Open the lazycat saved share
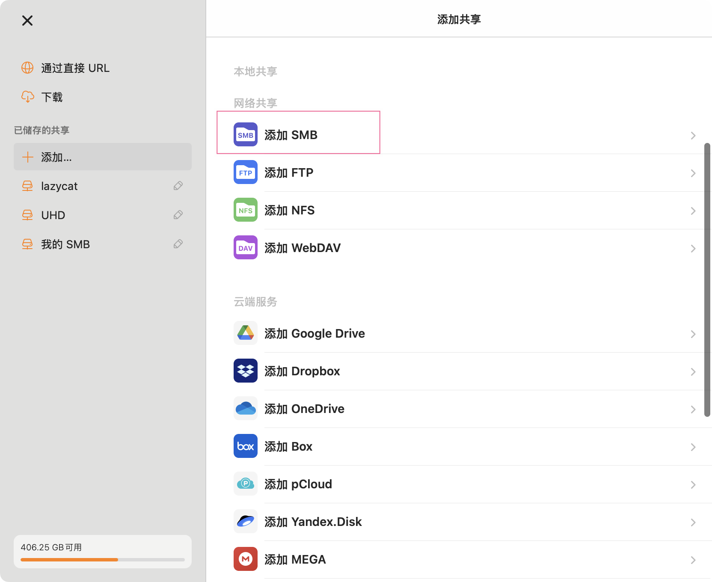 pos(59,186)
